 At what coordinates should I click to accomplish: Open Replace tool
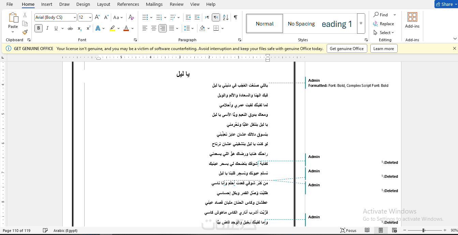384,24
